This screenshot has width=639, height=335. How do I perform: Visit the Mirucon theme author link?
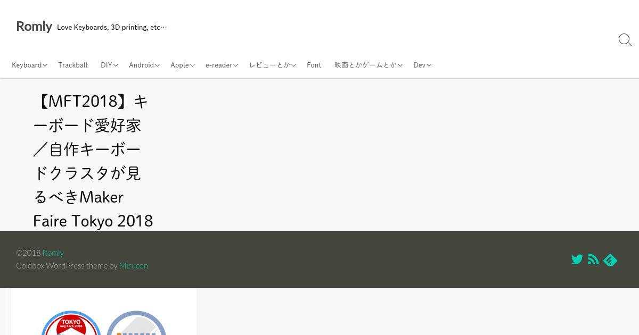pos(134,265)
